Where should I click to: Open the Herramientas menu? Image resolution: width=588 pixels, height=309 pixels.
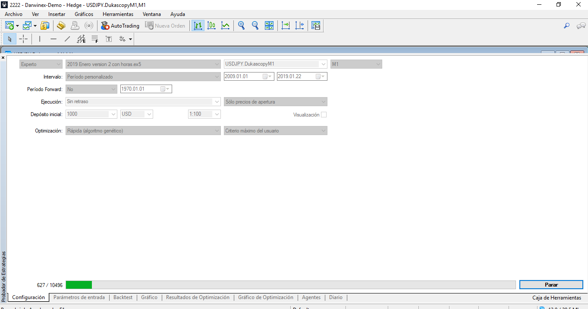[x=118, y=14]
